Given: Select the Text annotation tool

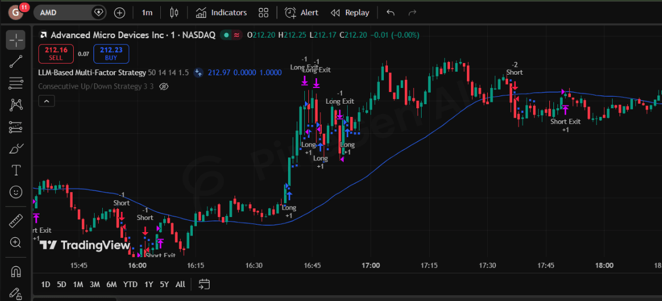Looking at the screenshot, I should coord(16,171).
